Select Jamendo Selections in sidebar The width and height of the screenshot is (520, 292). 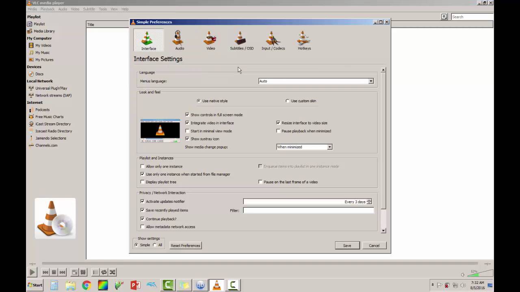[x=50, y=138]
